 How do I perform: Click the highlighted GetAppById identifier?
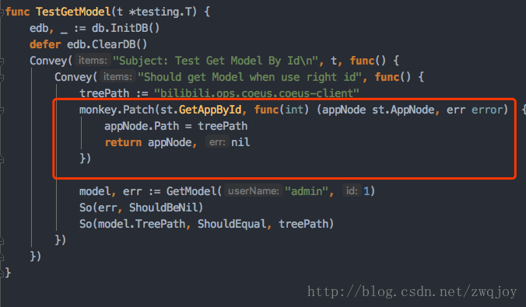tap(210, 110)
